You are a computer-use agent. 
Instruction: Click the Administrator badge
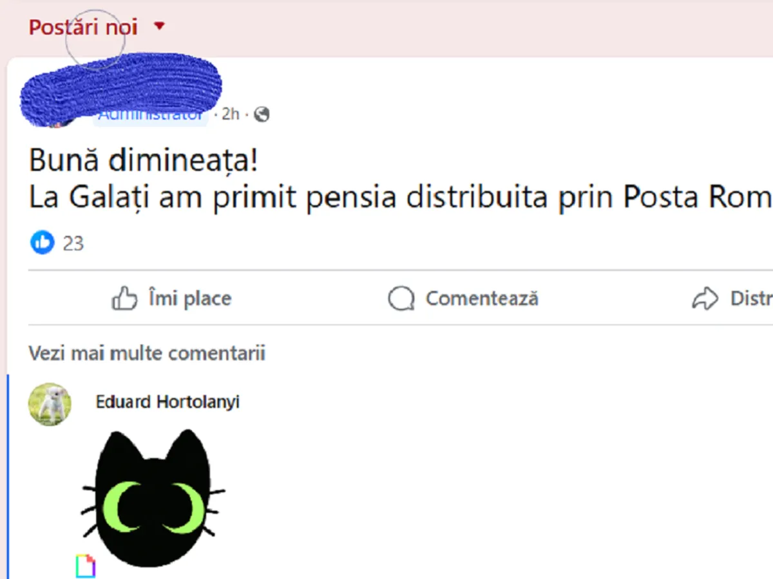point(150,115)
